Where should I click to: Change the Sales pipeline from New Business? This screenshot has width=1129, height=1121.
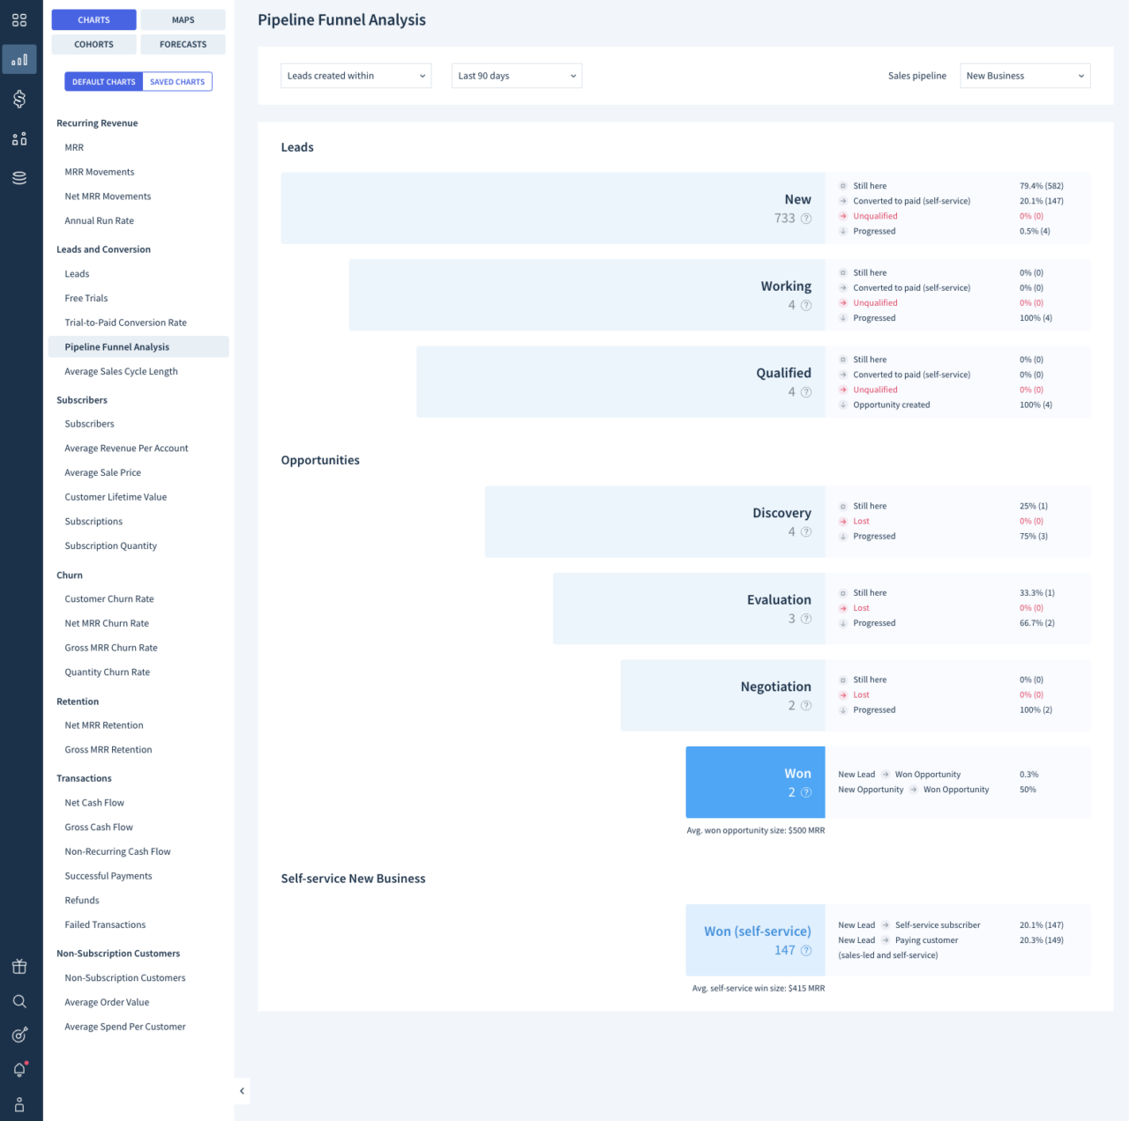coord(1024,76)
